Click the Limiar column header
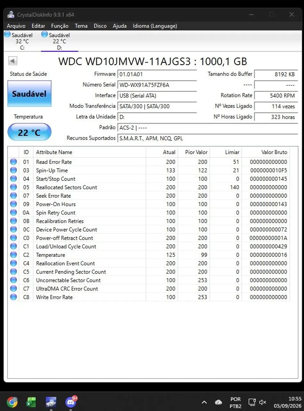Image resolution: width=304 pixels, height=411 pixels. 226,152
